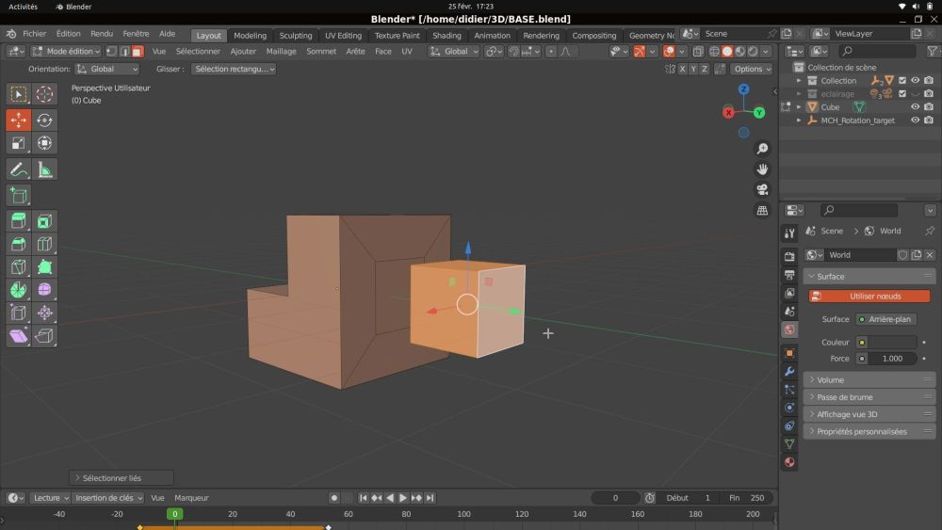Image resolution: width=942 pixels, height=530 pixels.
Task: Choose the Poly Build tool
Action: click(x=44, y=267)
